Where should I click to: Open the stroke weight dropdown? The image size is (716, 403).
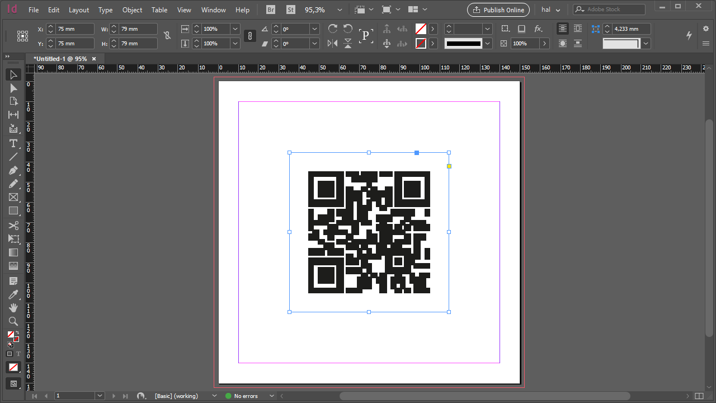(487, 29)
